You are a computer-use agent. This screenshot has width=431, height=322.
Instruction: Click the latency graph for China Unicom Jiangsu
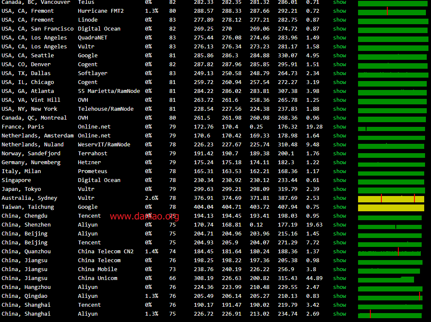[386, 280]
